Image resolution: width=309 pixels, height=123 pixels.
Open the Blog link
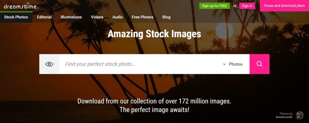click(166, 17)
